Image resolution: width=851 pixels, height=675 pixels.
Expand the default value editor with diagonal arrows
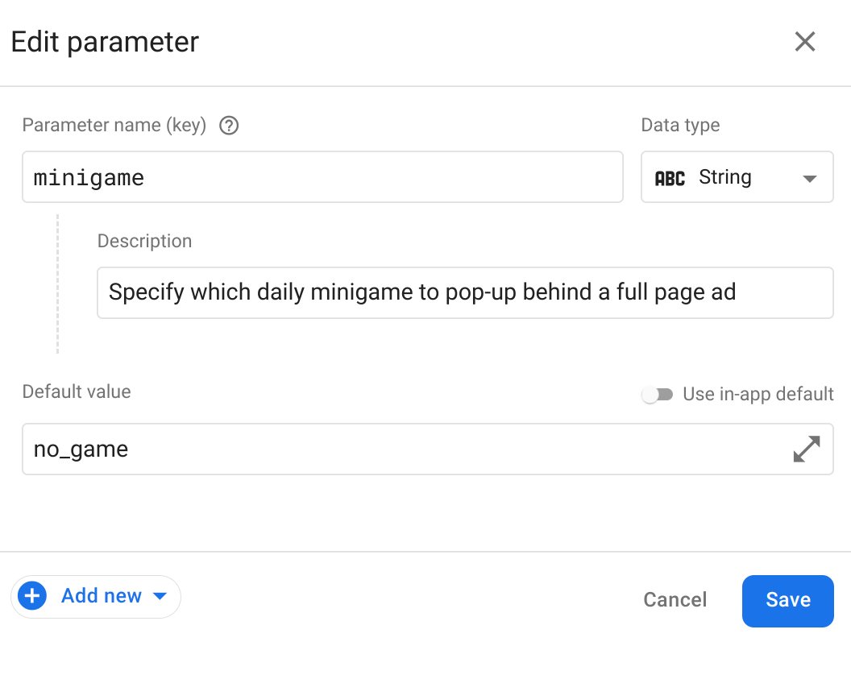click(x=806, y=449)
